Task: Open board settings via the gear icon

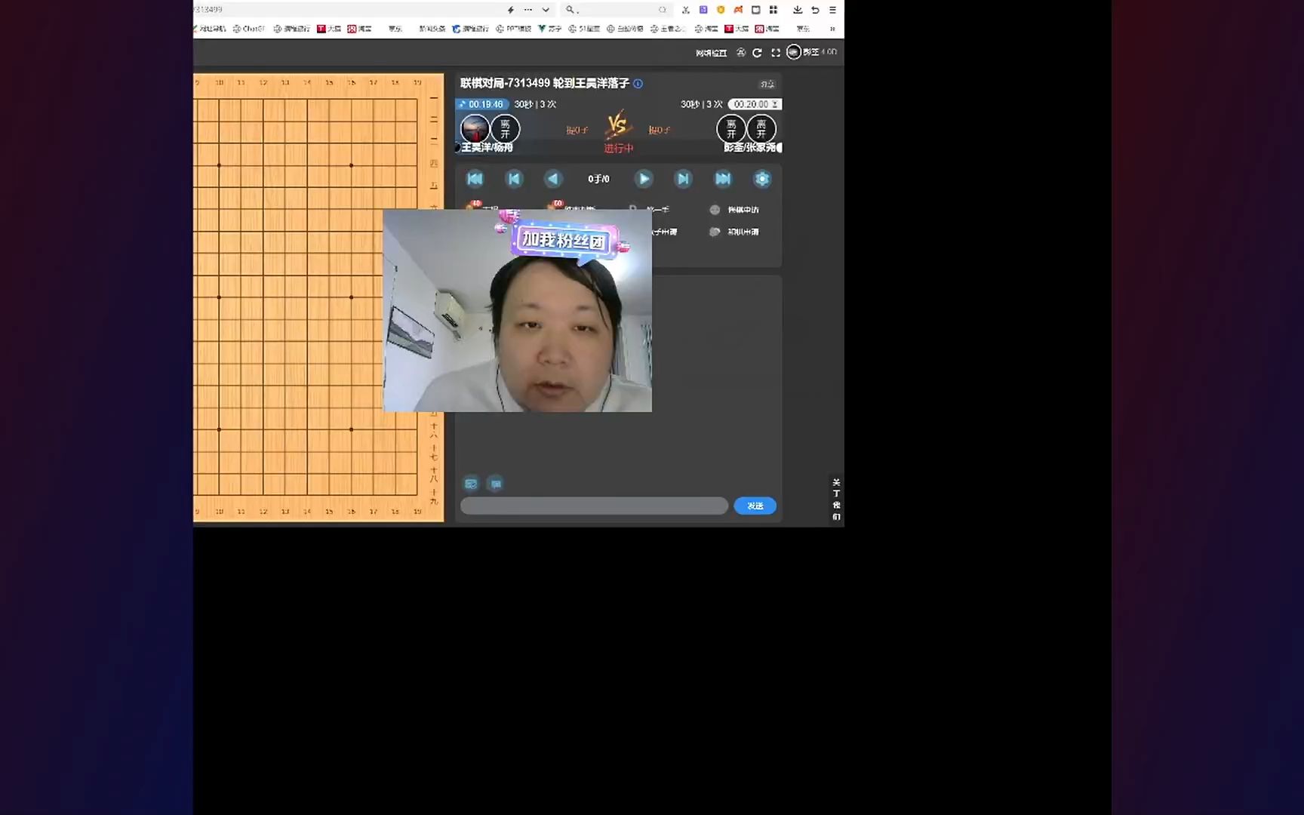Action: tap(762, 179)
